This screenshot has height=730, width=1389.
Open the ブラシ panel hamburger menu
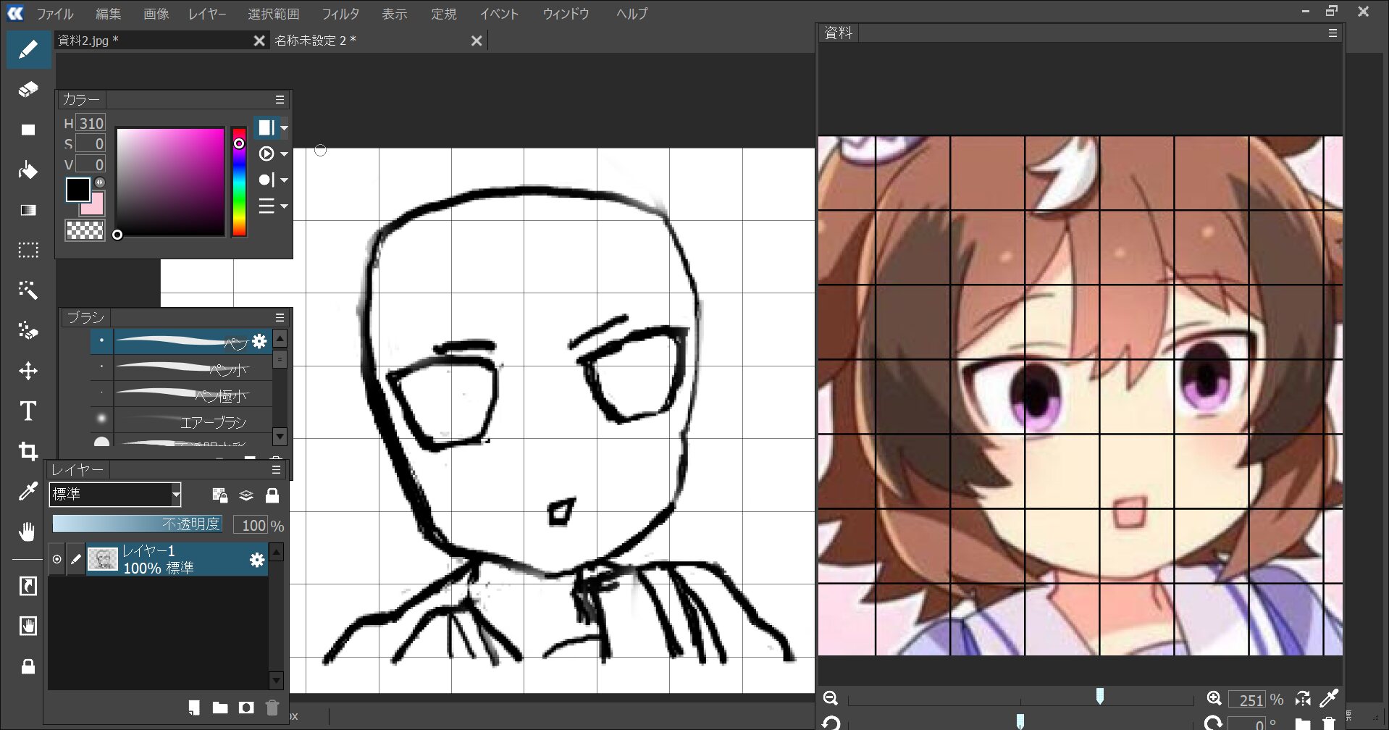coord(280,318)
